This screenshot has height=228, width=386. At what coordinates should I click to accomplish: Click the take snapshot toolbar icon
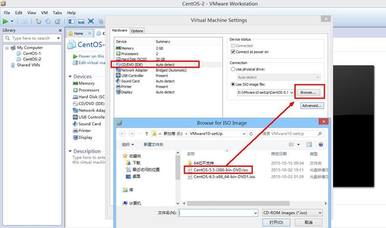point(38,21)
